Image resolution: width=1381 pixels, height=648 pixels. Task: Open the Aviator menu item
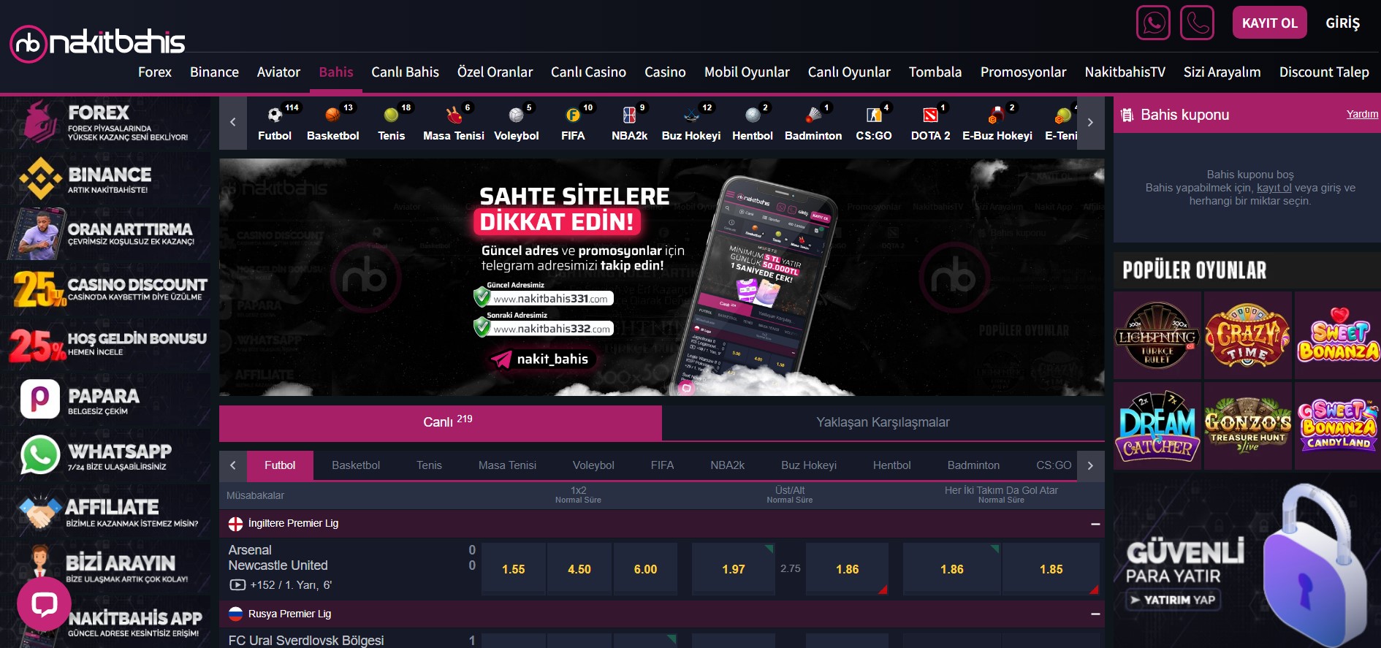[278, 72]
